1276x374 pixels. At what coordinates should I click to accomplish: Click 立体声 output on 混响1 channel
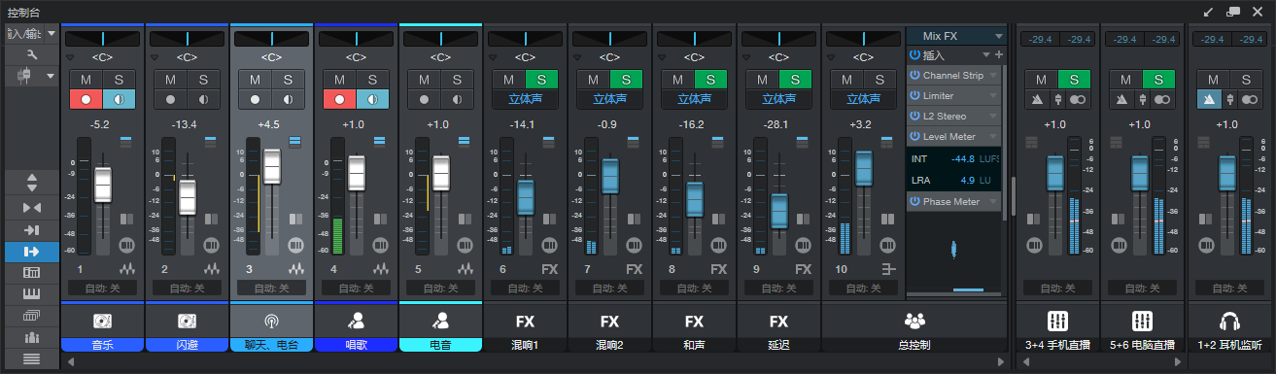pos(525,98)
